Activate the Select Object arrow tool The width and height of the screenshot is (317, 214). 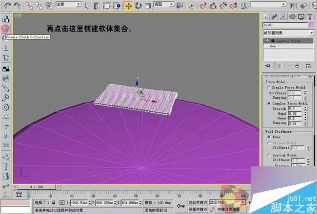coord(87,6)
